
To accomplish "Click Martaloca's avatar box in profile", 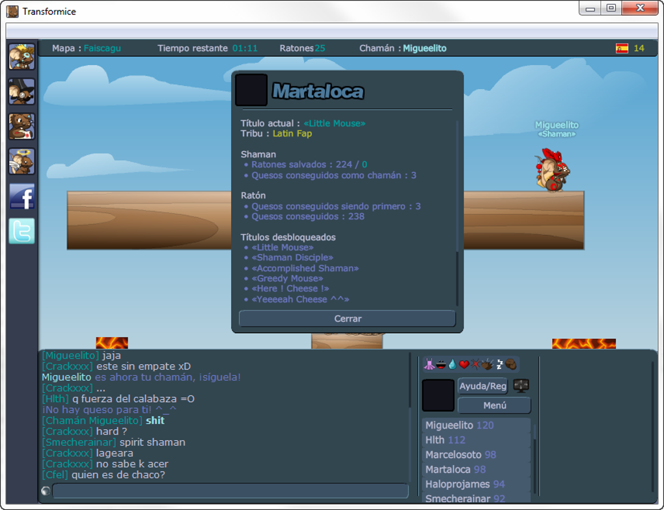I will (251, 90).
